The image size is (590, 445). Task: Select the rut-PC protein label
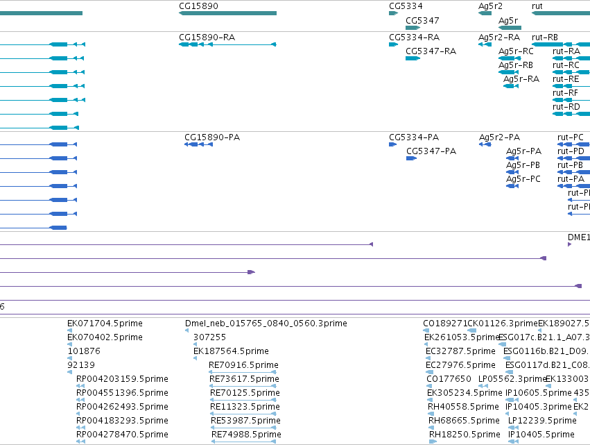pos(571,137)
